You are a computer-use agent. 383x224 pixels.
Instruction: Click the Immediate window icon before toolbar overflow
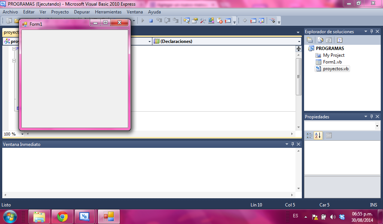[x=228, y=21]
